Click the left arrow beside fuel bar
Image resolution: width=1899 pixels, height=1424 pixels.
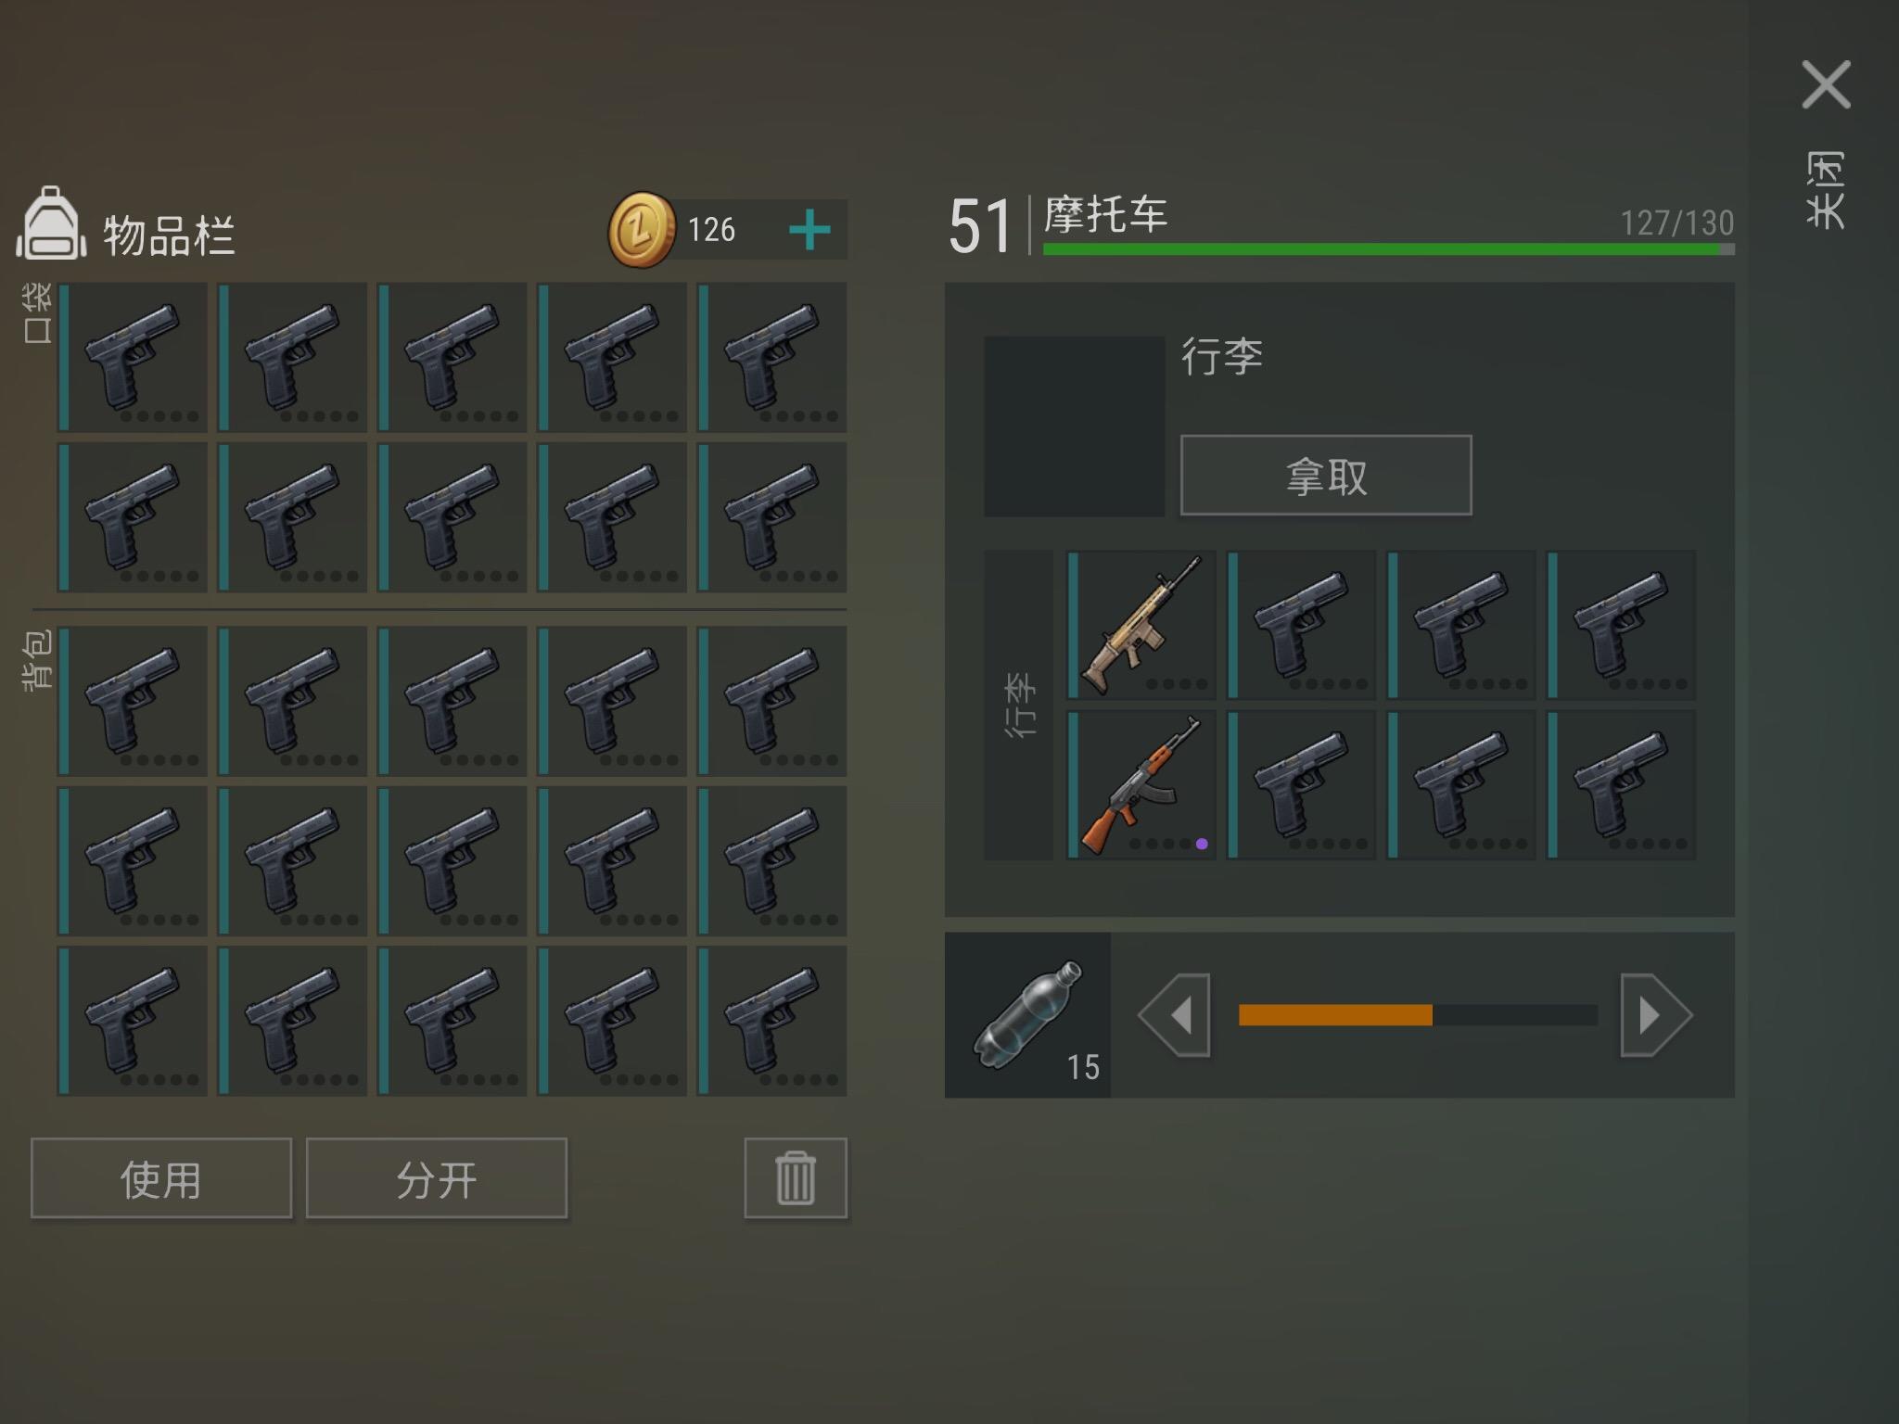coord(1175,1015)
